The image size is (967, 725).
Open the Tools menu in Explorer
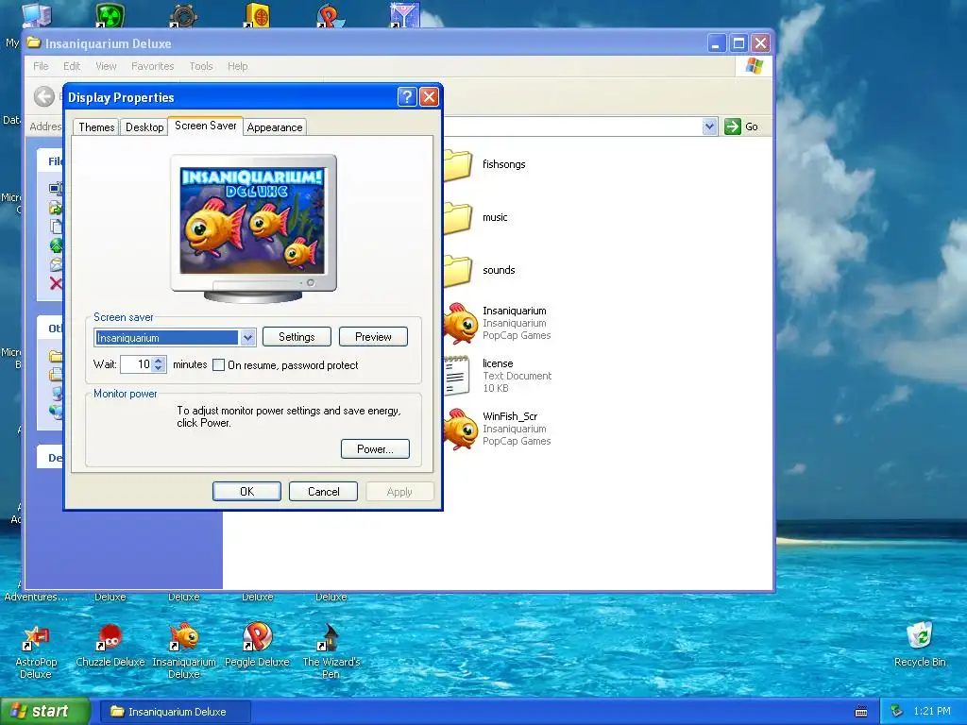(201, 66)
